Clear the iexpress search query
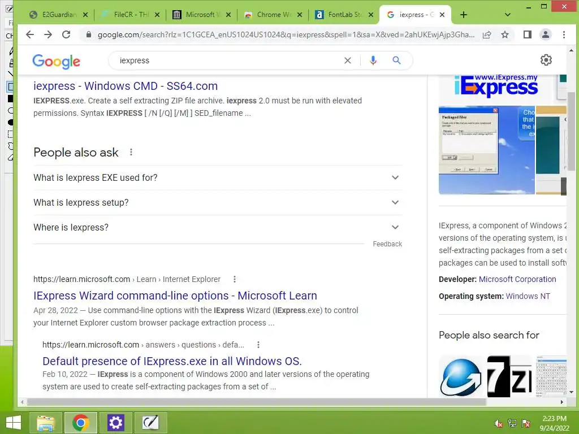Image resolution: width=579 pixels, height=434 pixels. [x=348, y=60]
